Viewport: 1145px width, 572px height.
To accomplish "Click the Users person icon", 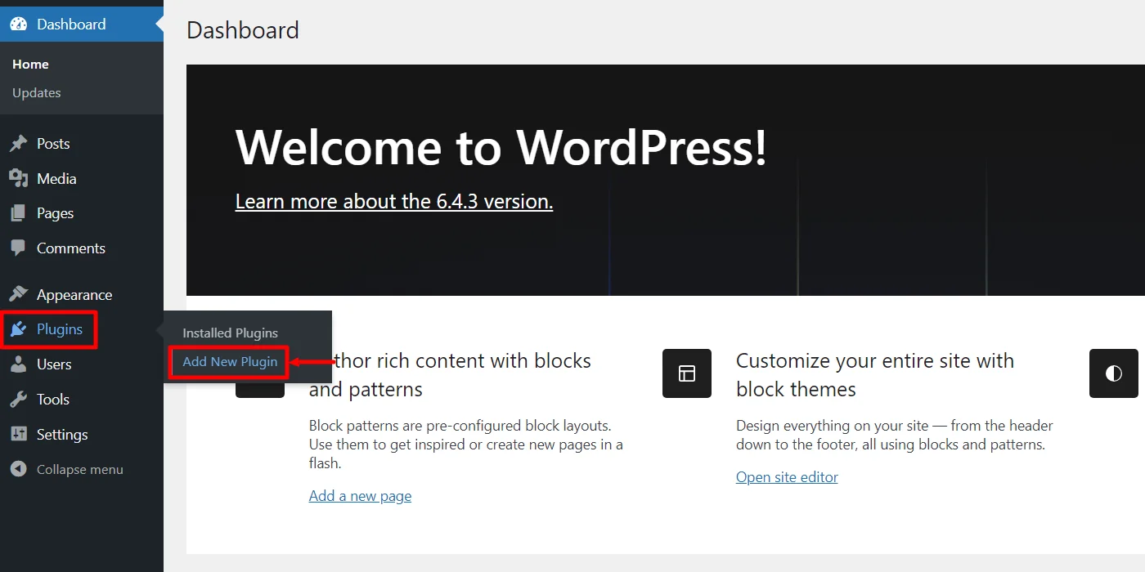I will pyautogui.click(x=18, y=364).
